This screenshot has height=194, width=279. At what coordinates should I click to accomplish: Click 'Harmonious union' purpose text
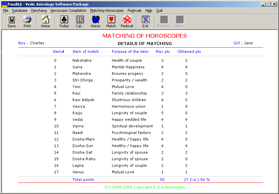coord(129,106)
